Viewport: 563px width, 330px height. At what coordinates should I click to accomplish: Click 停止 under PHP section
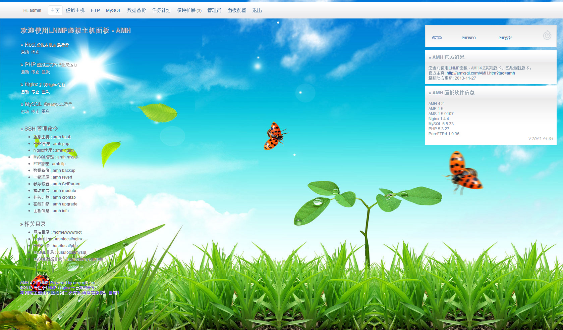[36, 72]
